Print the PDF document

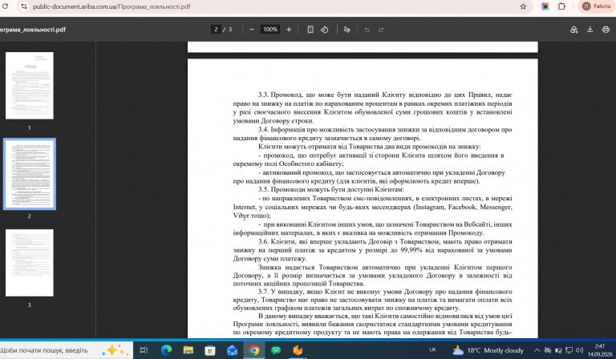pyautogui.click(x=606, y=30)
